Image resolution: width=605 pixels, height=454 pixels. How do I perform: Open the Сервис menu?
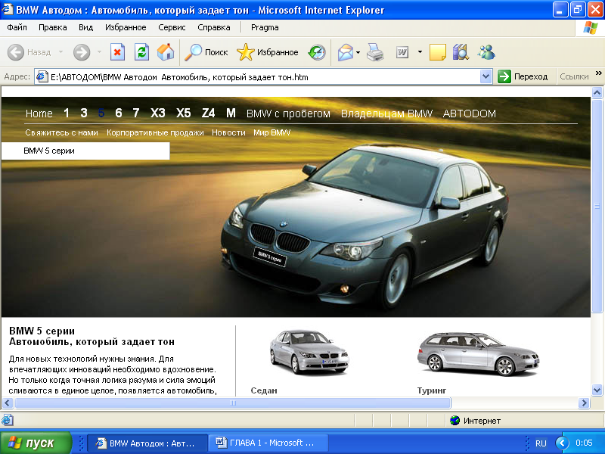(172, 27)
